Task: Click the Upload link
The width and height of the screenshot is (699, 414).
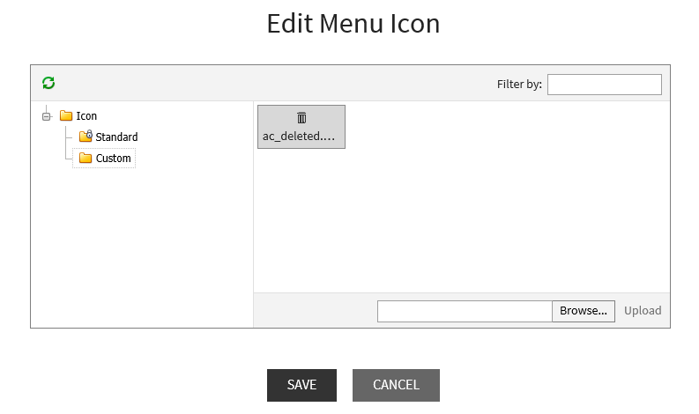Action: click(643, 311)
